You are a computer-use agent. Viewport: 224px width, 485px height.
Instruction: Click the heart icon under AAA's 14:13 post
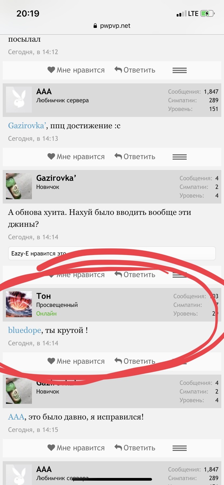(51, 156)
